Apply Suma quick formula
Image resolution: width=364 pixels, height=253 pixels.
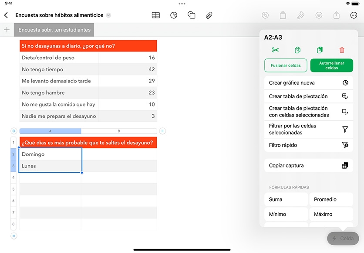coord(286,199)
